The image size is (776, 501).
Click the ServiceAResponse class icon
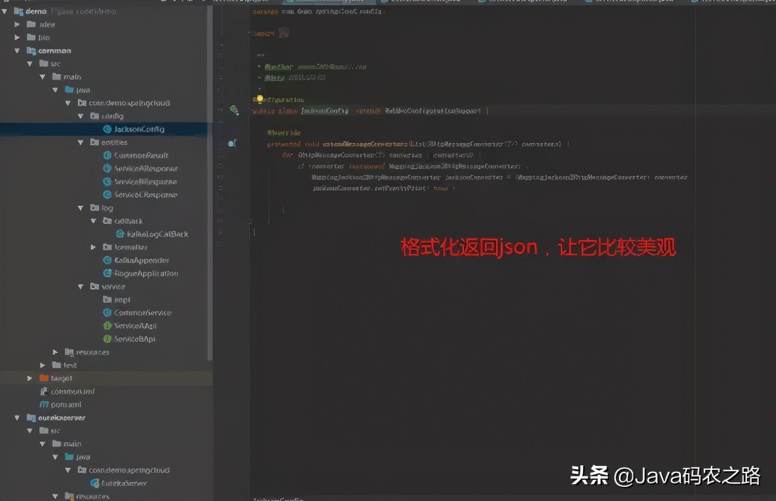coord(107,169)
